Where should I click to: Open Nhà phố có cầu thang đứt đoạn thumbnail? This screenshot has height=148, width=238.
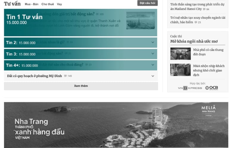coord(181,54)
